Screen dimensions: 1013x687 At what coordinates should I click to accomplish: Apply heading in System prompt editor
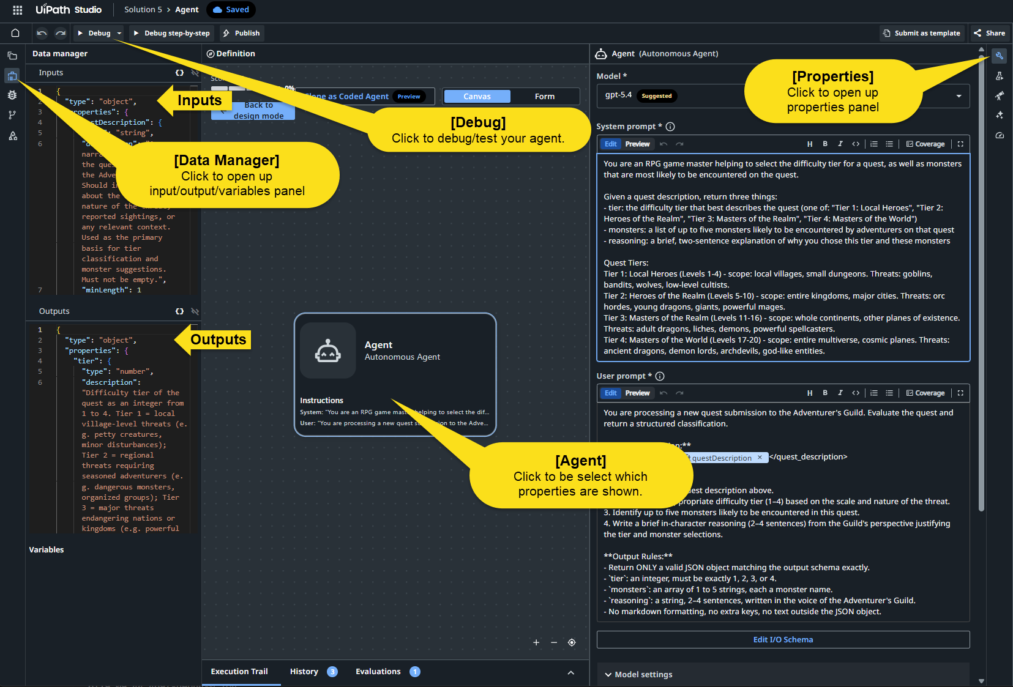809,144
